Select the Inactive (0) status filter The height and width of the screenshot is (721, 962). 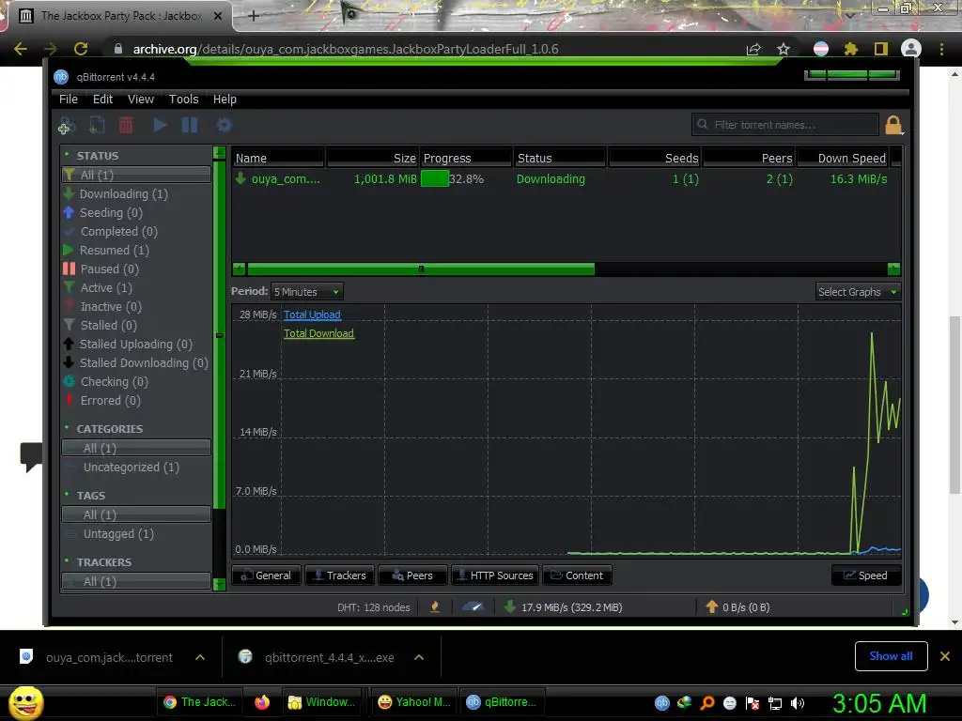[111, 307]
